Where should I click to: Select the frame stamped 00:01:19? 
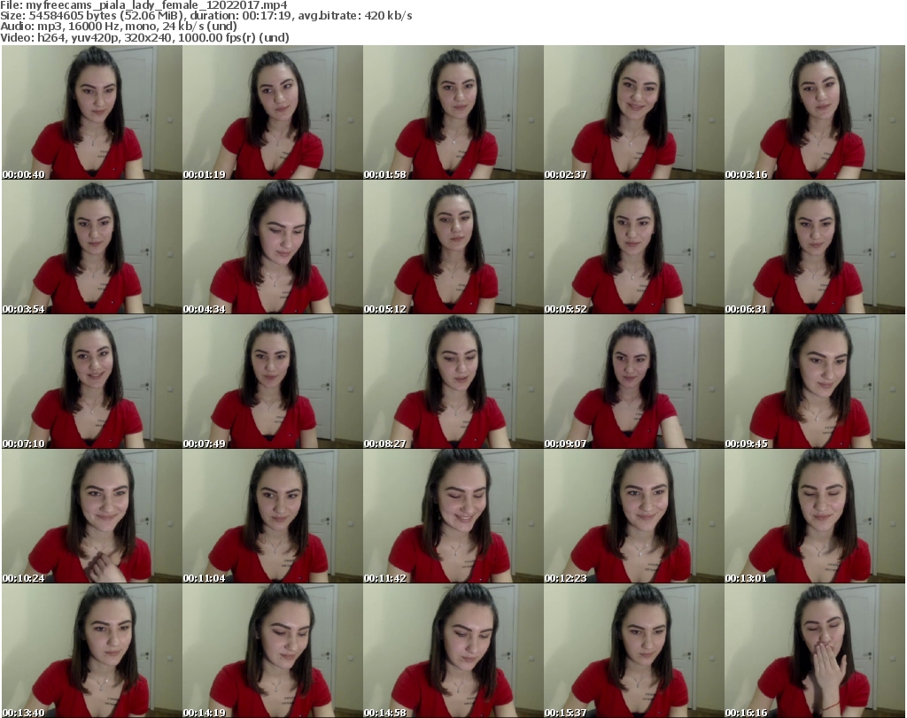click(273, 112)
